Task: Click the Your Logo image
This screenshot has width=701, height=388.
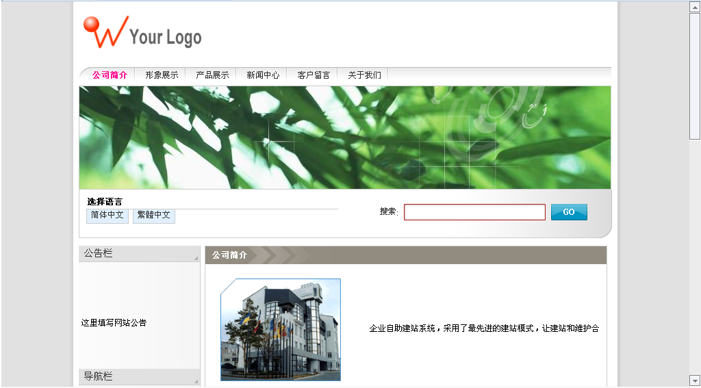Action: point(142,33)
